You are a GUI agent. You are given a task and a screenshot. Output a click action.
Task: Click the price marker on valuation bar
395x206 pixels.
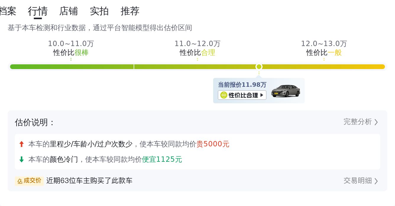point(259,67)
